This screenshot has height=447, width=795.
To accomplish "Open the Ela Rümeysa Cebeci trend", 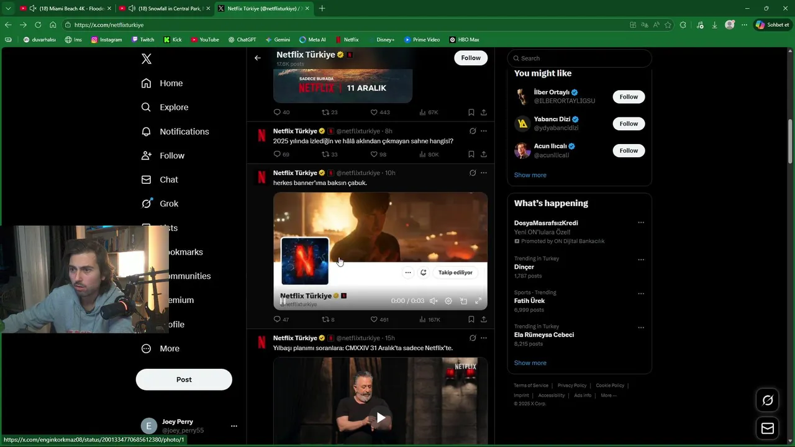I will tap(579, 335).
